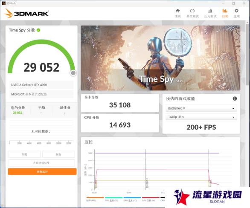Click the info icon next to 最佳
The height and width of the screenshot is (208, 250).
tap(69, 108)
